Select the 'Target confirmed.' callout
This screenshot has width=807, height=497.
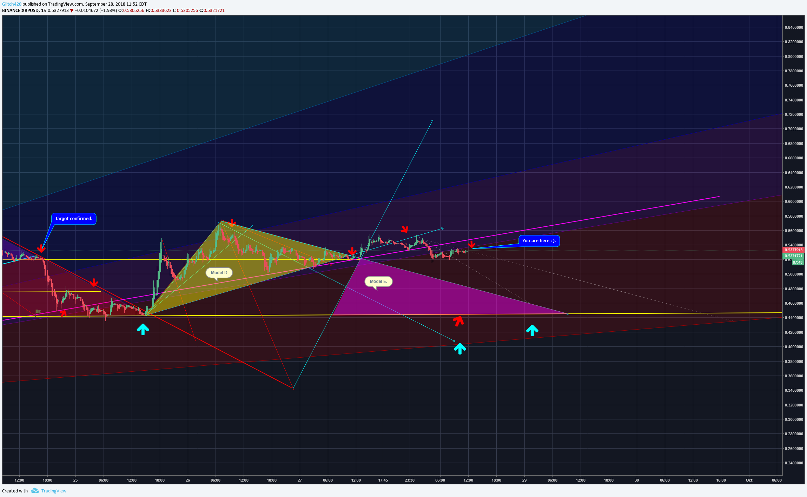click(74, 219)
